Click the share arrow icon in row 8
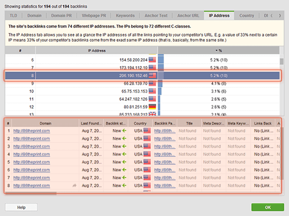This screenshot has height=216, width=289. click(75, 186)
